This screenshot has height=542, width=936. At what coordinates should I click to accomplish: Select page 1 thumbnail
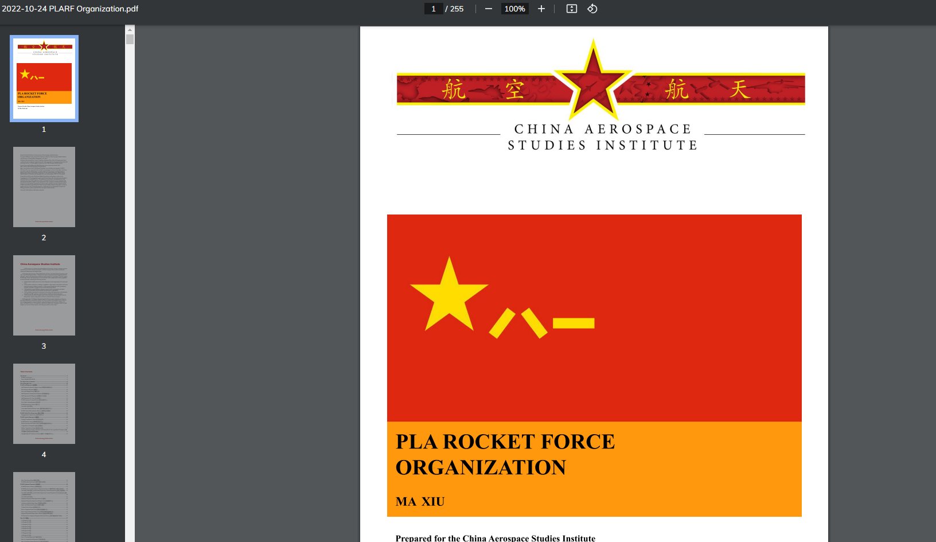pyautogui.click(x=44, y=79)
